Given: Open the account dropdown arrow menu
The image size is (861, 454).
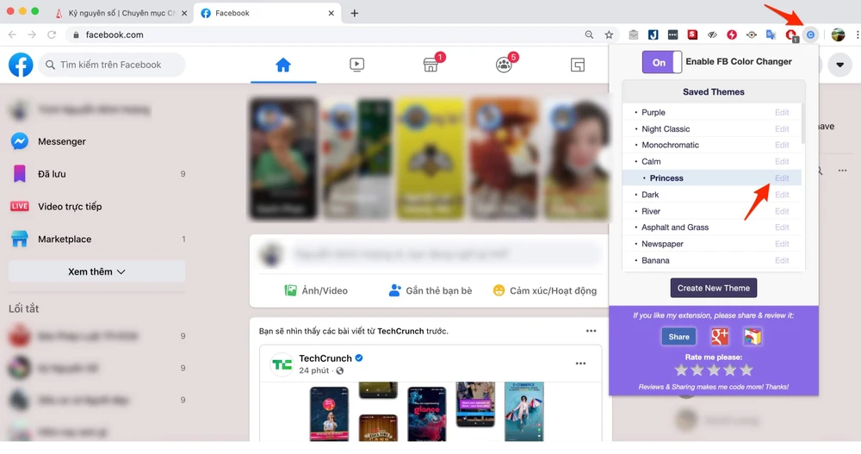Looking at the screenshot, I should point(839,65).
